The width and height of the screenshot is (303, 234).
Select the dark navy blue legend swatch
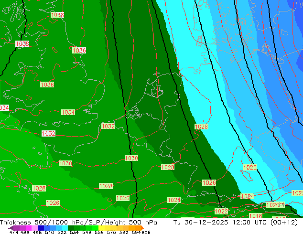[x=41, y=228]
